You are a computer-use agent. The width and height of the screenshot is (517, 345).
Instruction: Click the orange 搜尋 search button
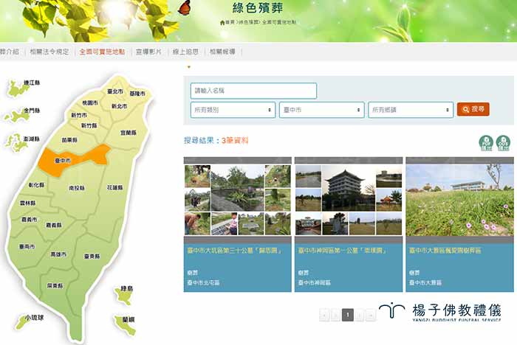coord(473,109)
